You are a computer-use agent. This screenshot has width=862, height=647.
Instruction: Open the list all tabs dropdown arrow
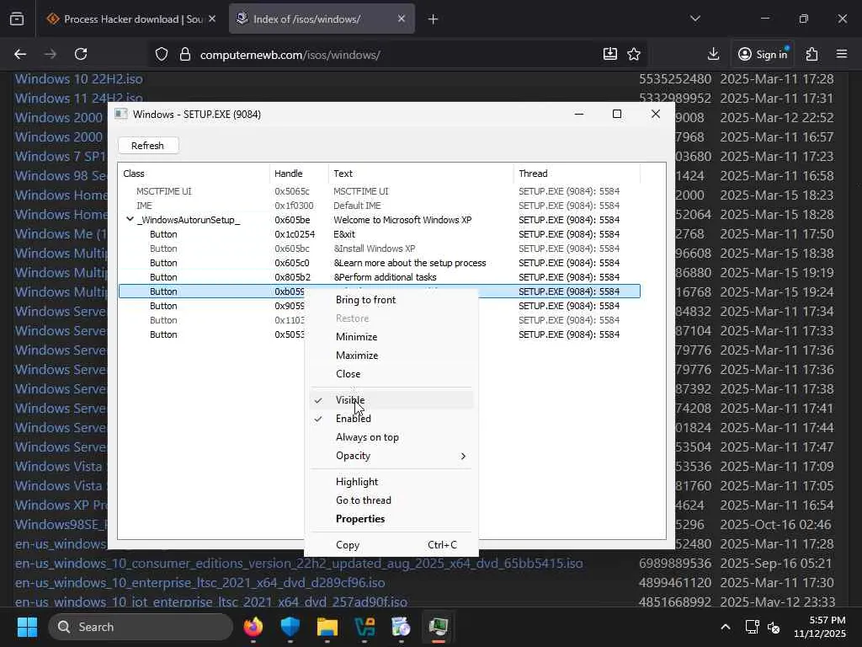[694, 19]
